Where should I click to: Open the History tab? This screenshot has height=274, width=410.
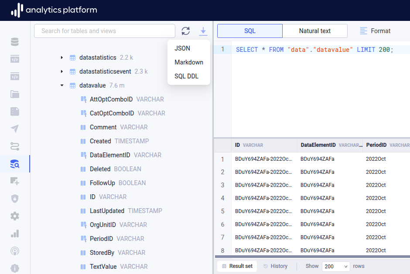pyautogui.click(x=275, y=266)
